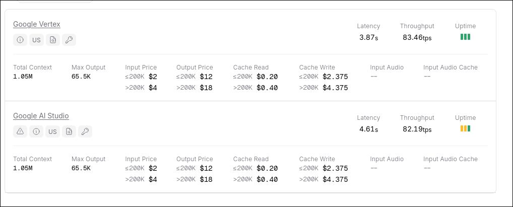Click the Total Context value for Google AI Studio

(x=23, y=168)
